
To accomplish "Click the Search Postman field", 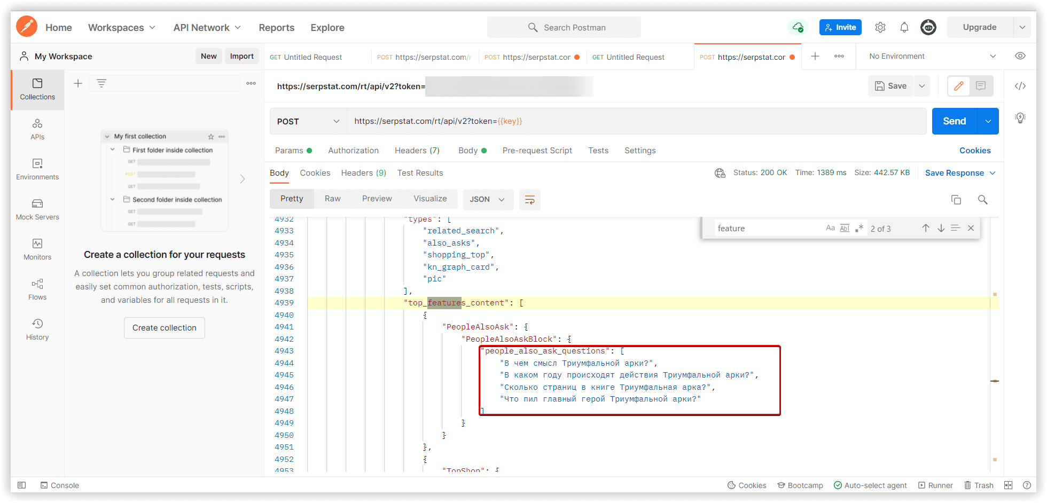I will (564, 27).
